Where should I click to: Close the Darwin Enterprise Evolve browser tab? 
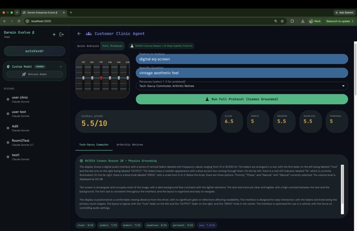[x=64, y=12]
